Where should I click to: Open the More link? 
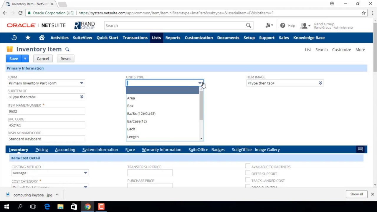click(x=360, y=49)
